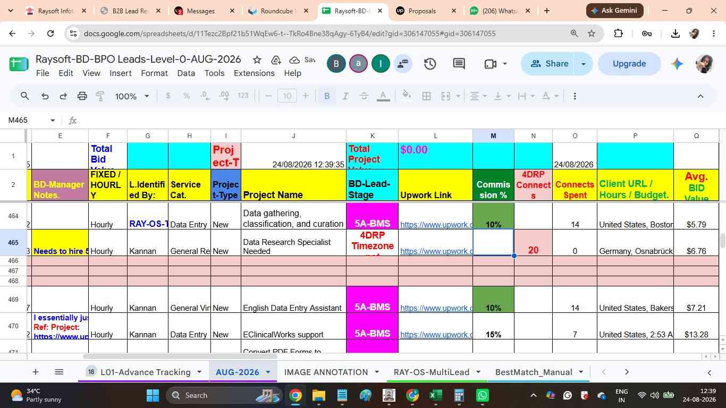Click the undo arrow in toolbar
The width and height of the screenshot is (726, 408).
45,96
